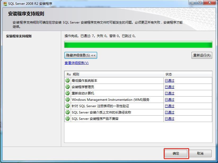Rerun the checks with the 重新运行(R) button
Screen dimensions: 218x163
coord(202,55)
